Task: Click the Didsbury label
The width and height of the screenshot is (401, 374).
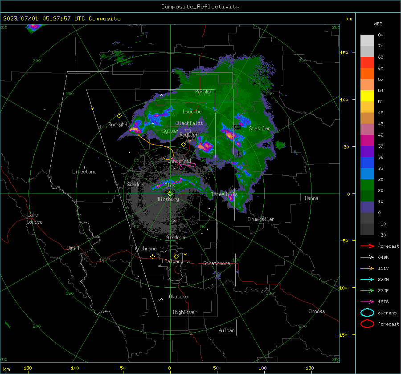Action: coord(168,199)
